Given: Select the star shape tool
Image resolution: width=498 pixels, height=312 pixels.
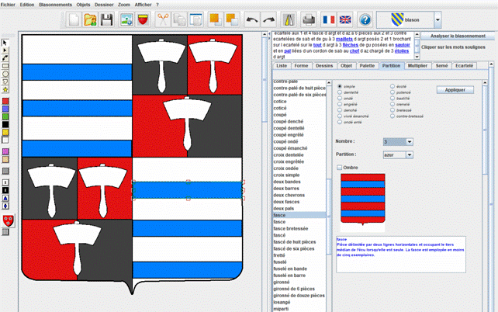Looking at the screenshot, I should 6,89.
